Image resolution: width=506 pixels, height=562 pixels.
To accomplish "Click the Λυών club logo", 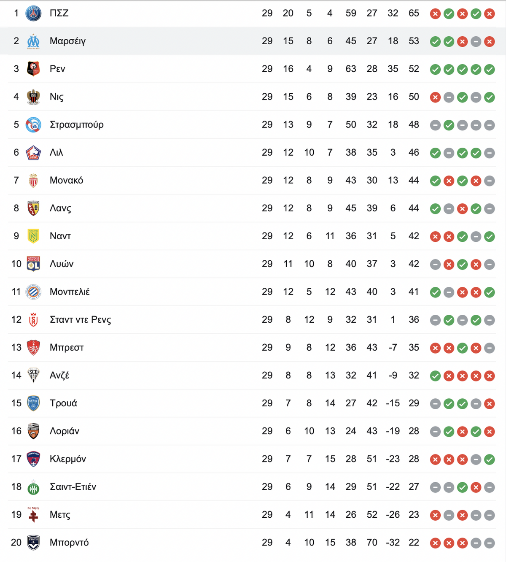I will coord(33,264).
